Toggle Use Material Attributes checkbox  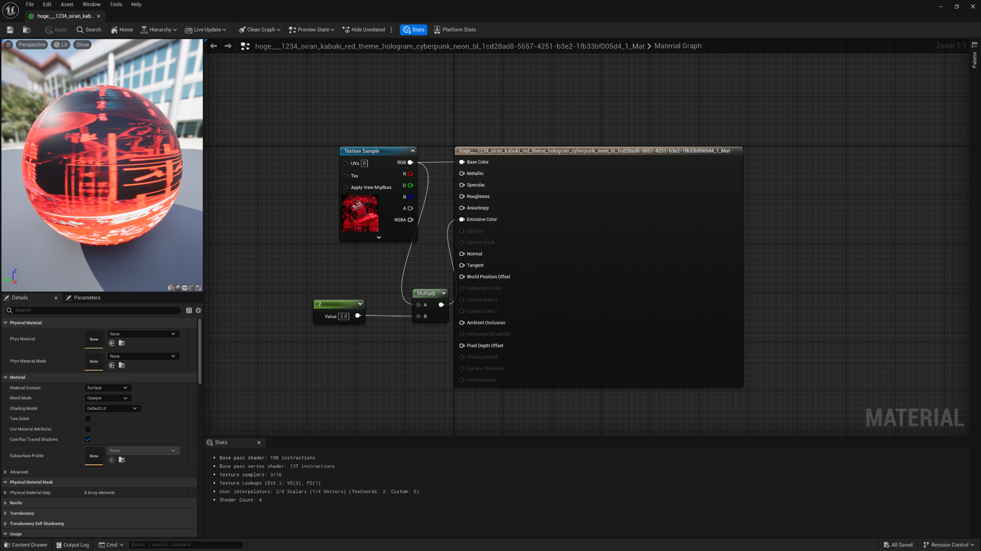(x=87, y=429)
